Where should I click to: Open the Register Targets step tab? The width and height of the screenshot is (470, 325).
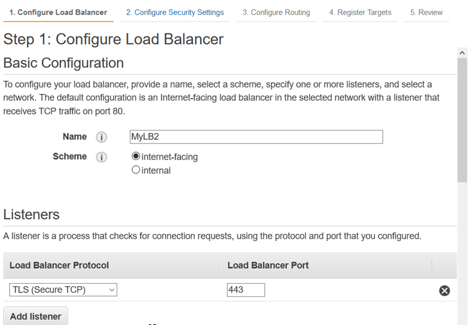(x=360, y=12)
